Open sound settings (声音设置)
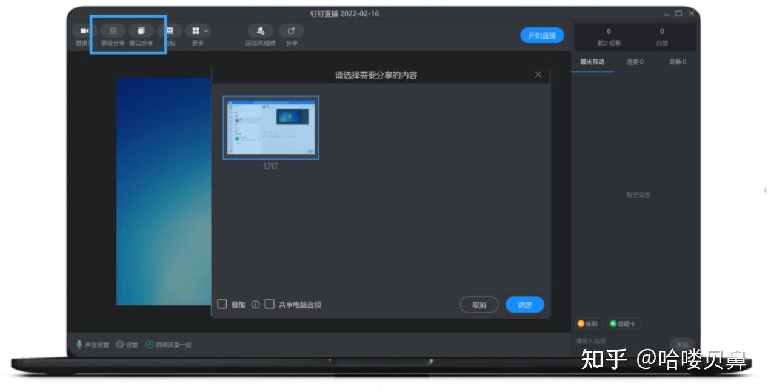 tap(92, 345)
